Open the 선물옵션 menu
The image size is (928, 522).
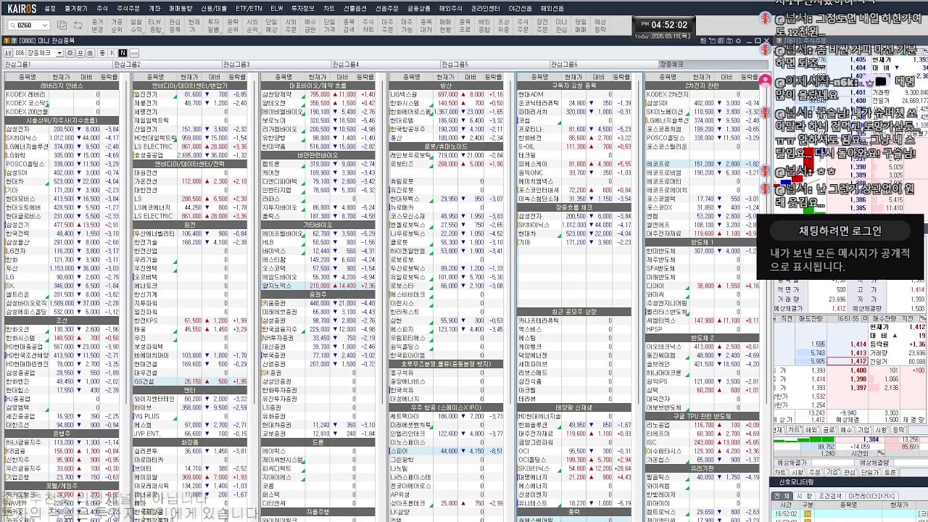coord(355,8)
